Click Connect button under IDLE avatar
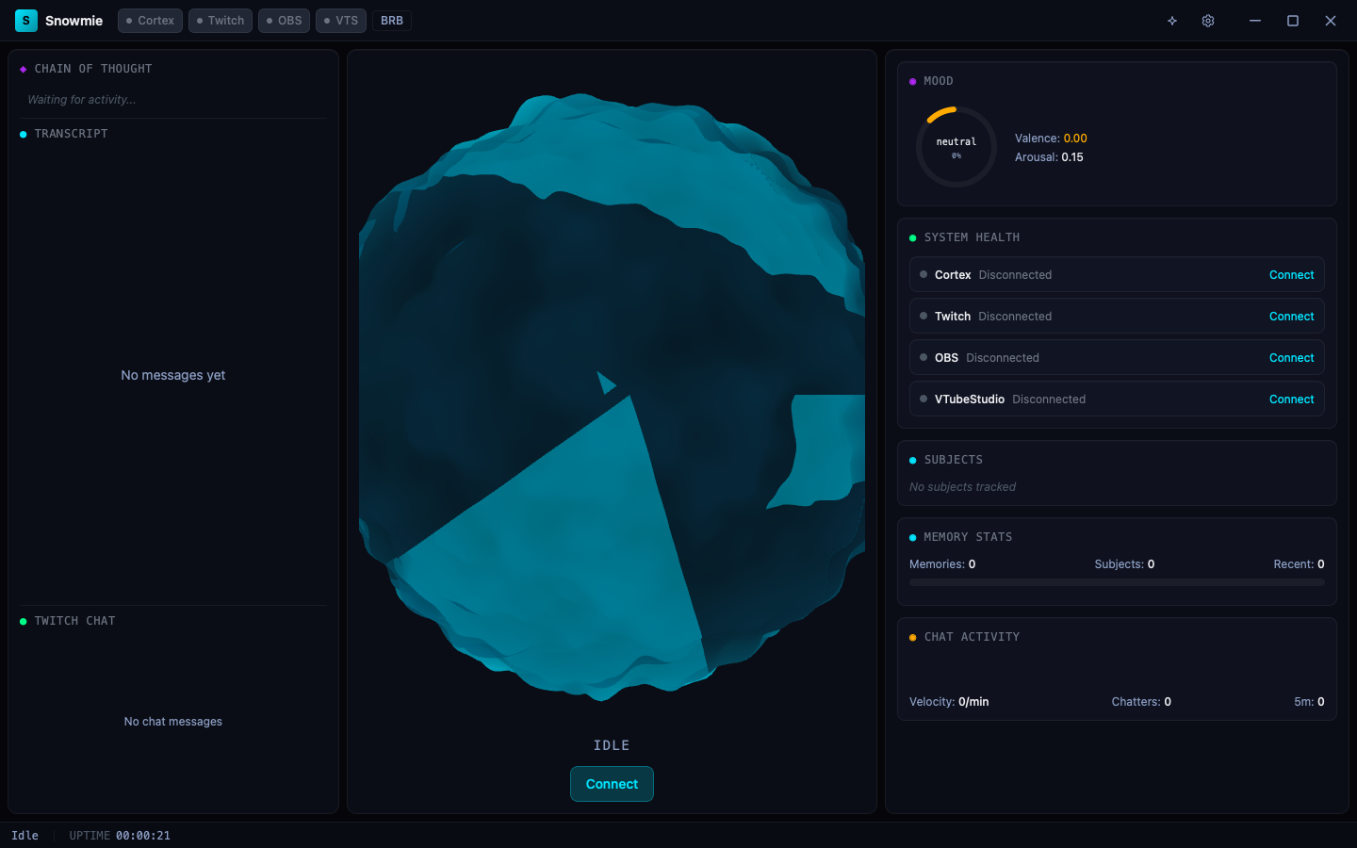Viewport: 1357px width, 848px height. (612, 784)
